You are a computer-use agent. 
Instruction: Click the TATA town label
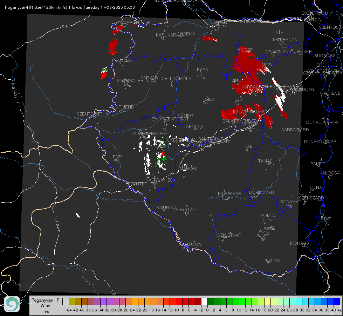[x=278, y=32]
